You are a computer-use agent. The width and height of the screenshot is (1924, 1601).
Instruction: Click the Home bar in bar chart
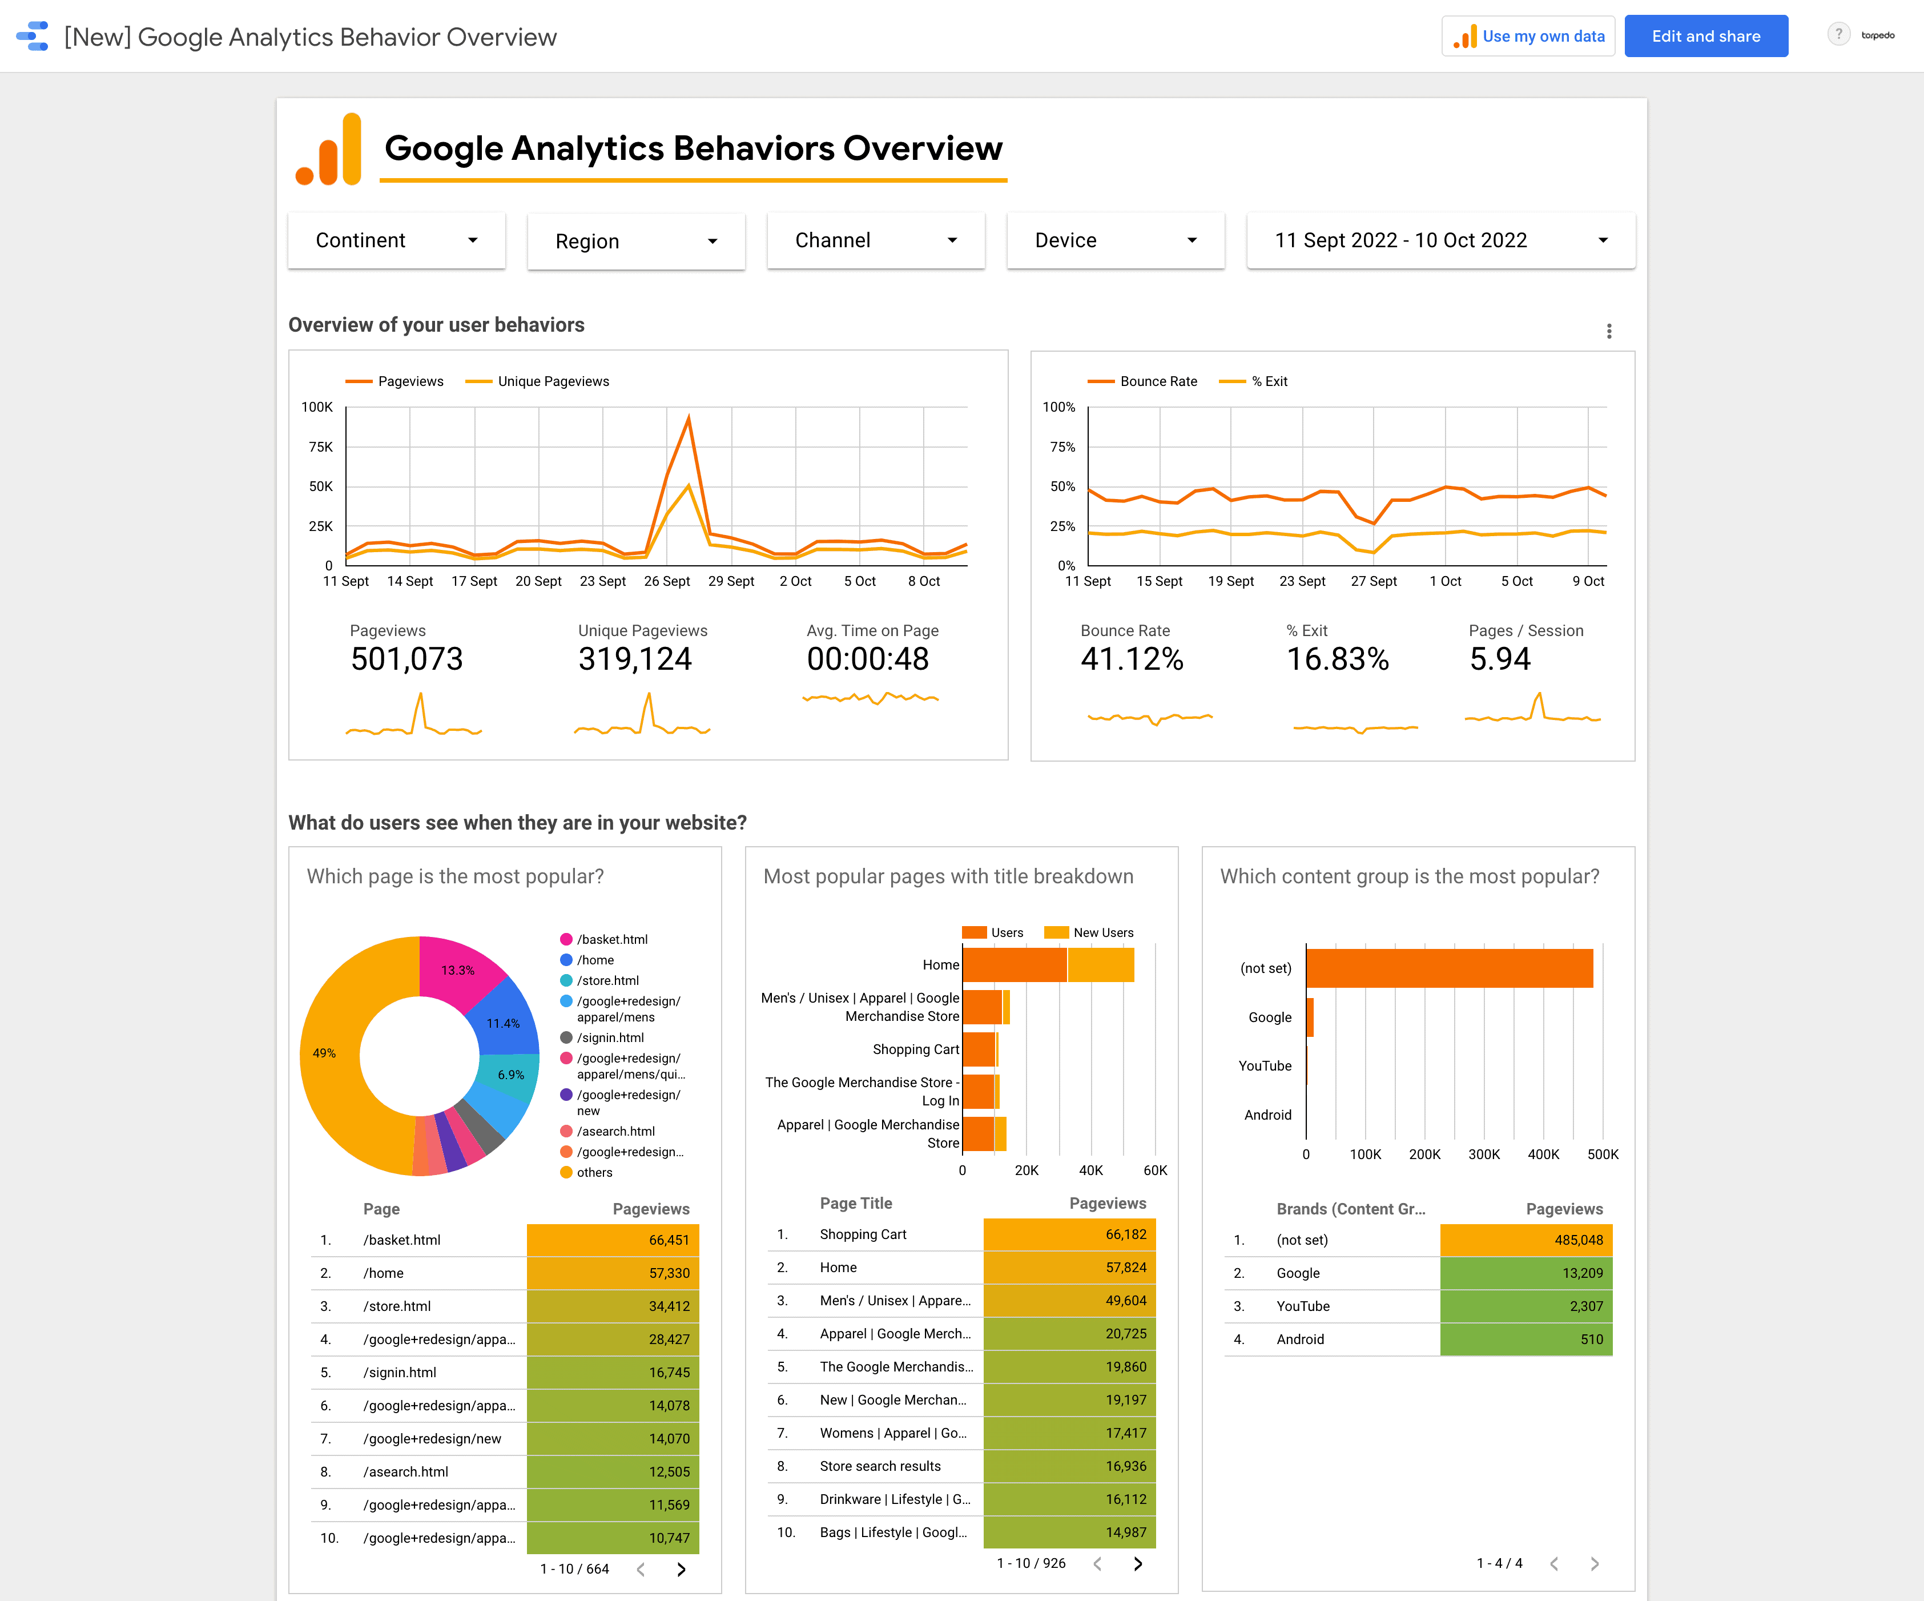pos(1048,965)
